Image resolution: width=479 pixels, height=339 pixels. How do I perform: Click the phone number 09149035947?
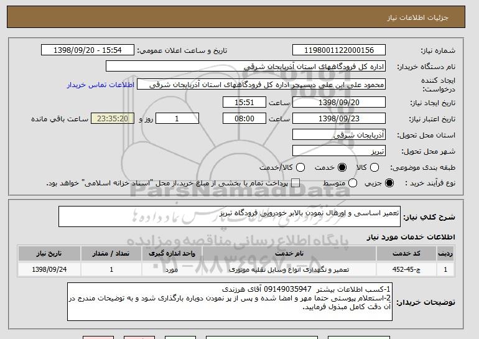[x=287, y=289]
